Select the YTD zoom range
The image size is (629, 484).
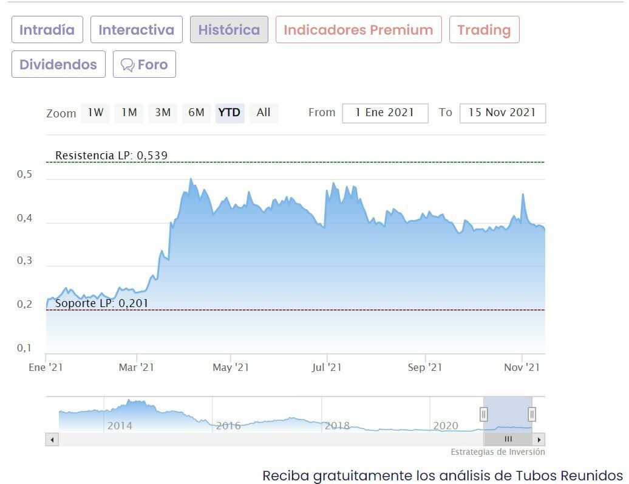pos(229,112)
